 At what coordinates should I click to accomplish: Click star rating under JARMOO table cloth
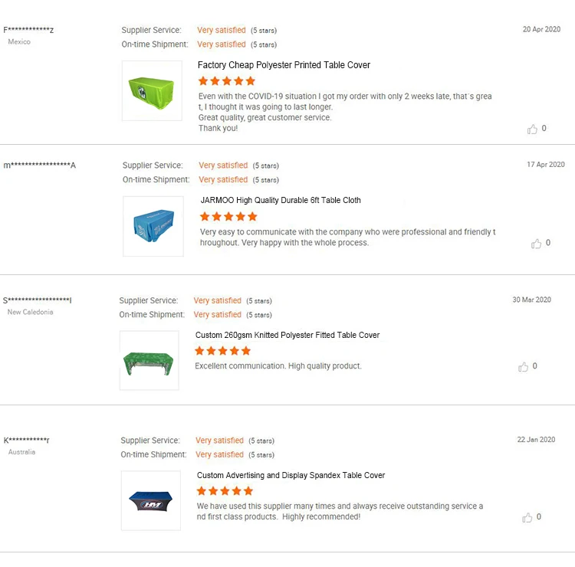point(228,217)
